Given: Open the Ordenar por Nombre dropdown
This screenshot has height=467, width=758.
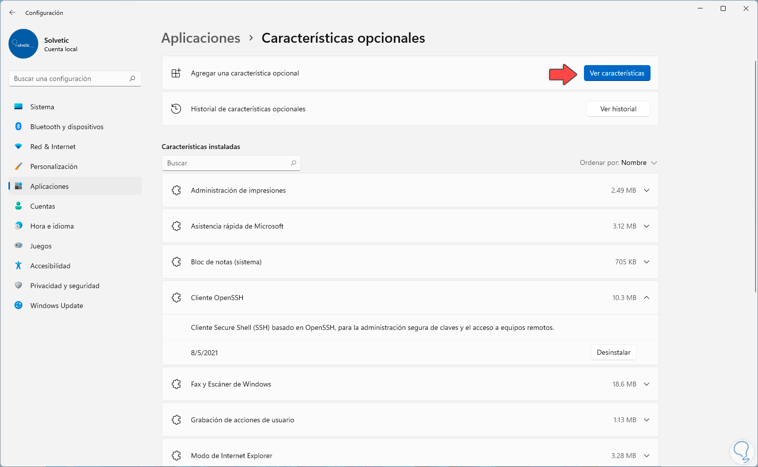Looking at the screenshot, I should (619, 163).
